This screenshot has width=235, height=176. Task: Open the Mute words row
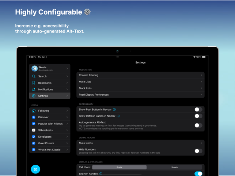click(x=140, y=143)
